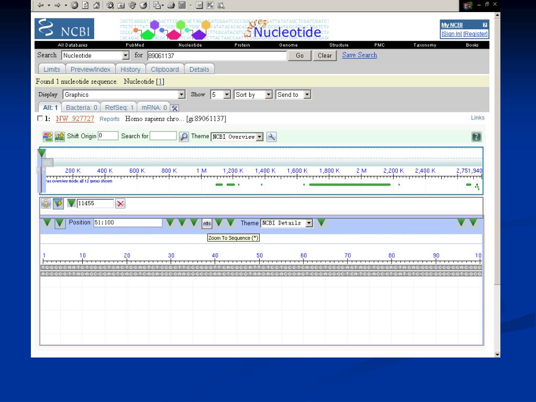Switch to the Limits tab
This screenshot has height=402, width=536.
coord(52,69)
